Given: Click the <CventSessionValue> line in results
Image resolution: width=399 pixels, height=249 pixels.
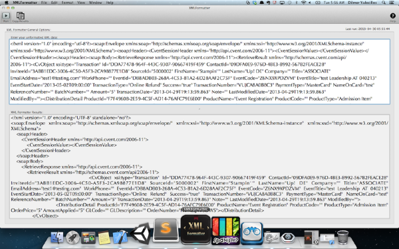Looking at the screenshot, I should point(72,145).
